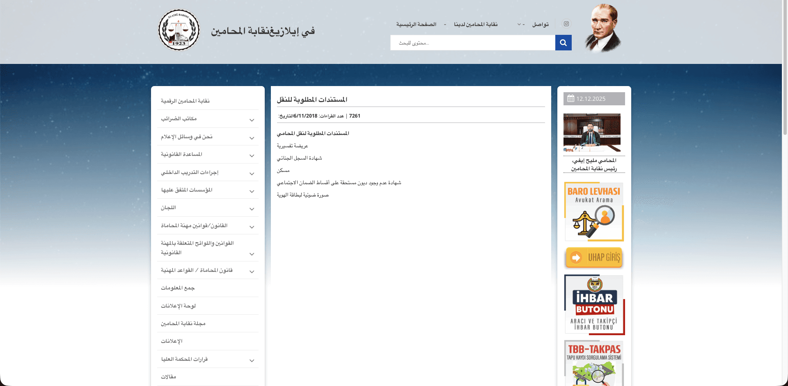The height and width of the screenshot is (386, 788).
Task: Click the text صورة ضوئية لبطاقة الهوية
Action: pyautogui.click(x=302, y=195)
